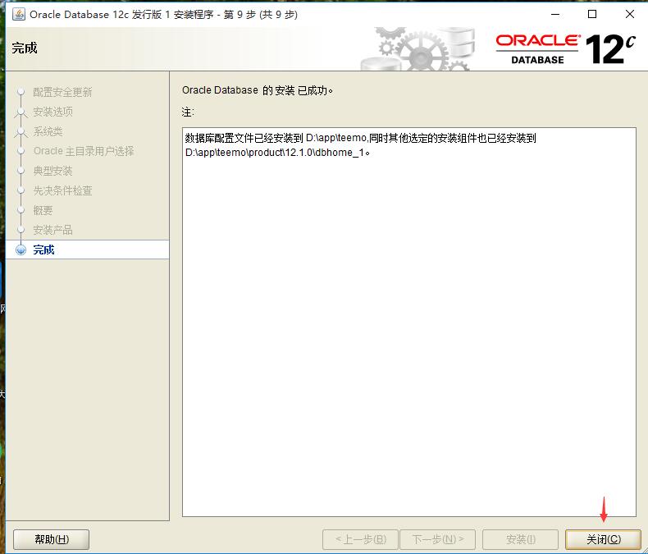Image resolution: width=648 pixels, height=554 pixels.
Task: Maximize the Oracle installer window
Action: click(x=592, y=15)
